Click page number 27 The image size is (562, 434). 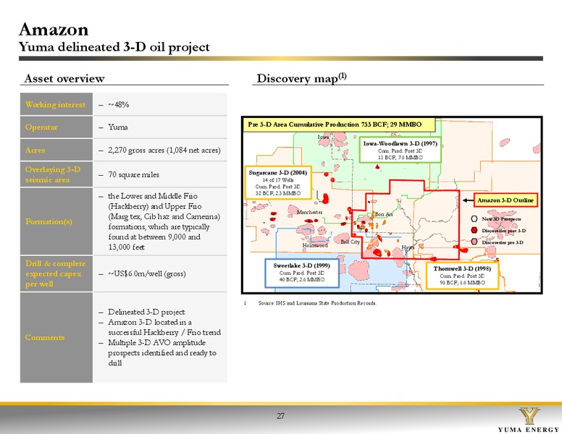[281, 416]
